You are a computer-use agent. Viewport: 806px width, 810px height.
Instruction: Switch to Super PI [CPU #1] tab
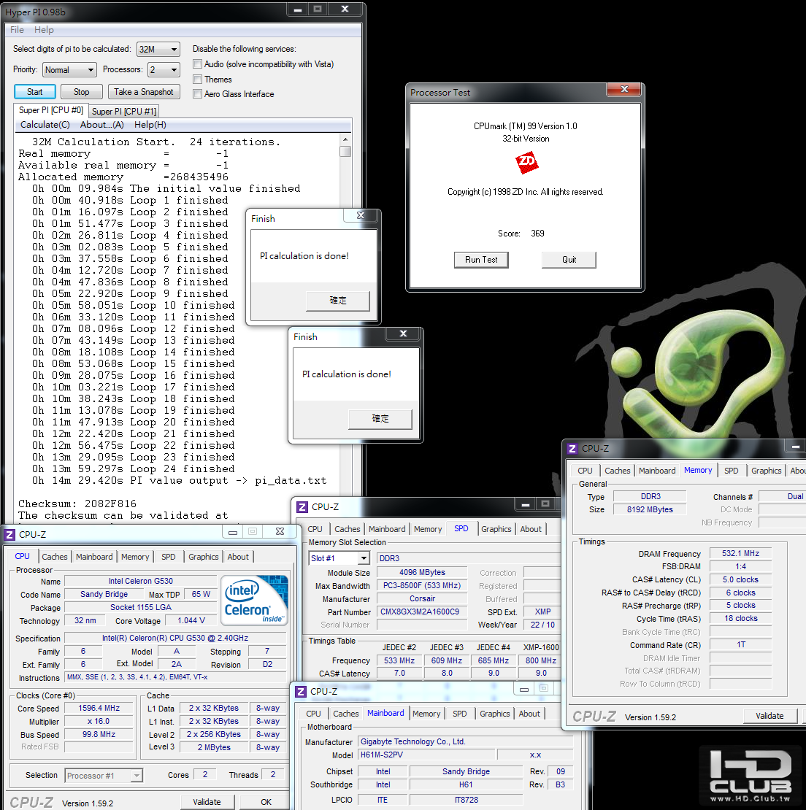[124, 111]
